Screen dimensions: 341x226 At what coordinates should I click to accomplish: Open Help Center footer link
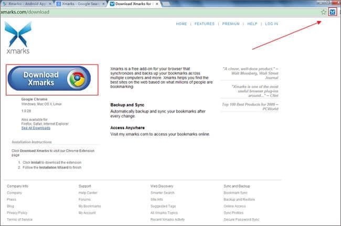click(x=88, y=193)
